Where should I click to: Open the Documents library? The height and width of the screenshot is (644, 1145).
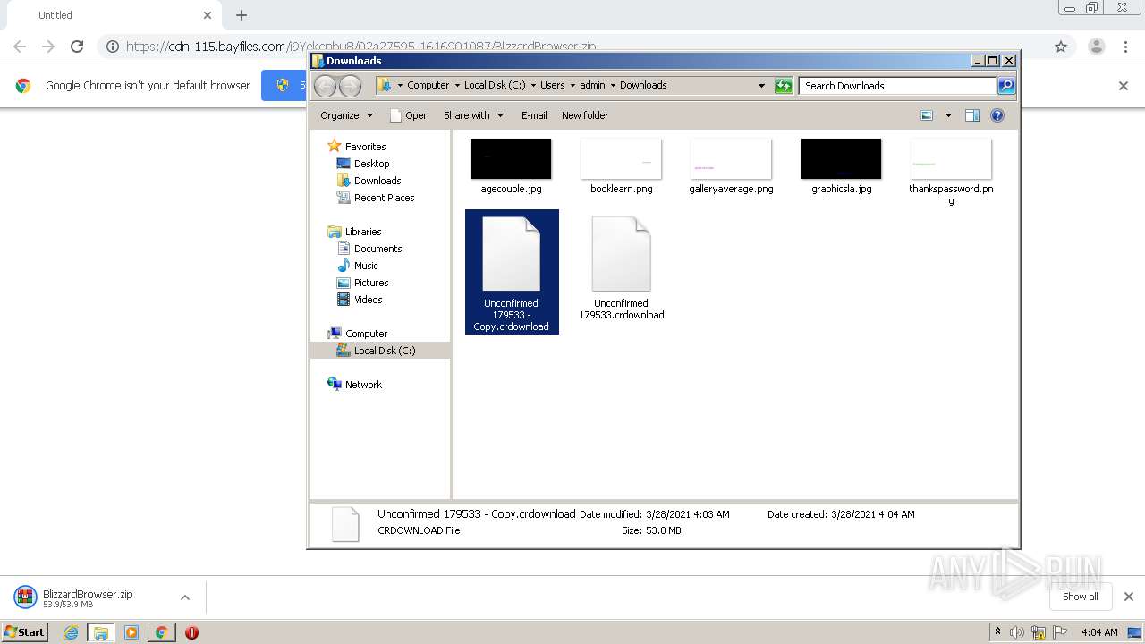377,249
